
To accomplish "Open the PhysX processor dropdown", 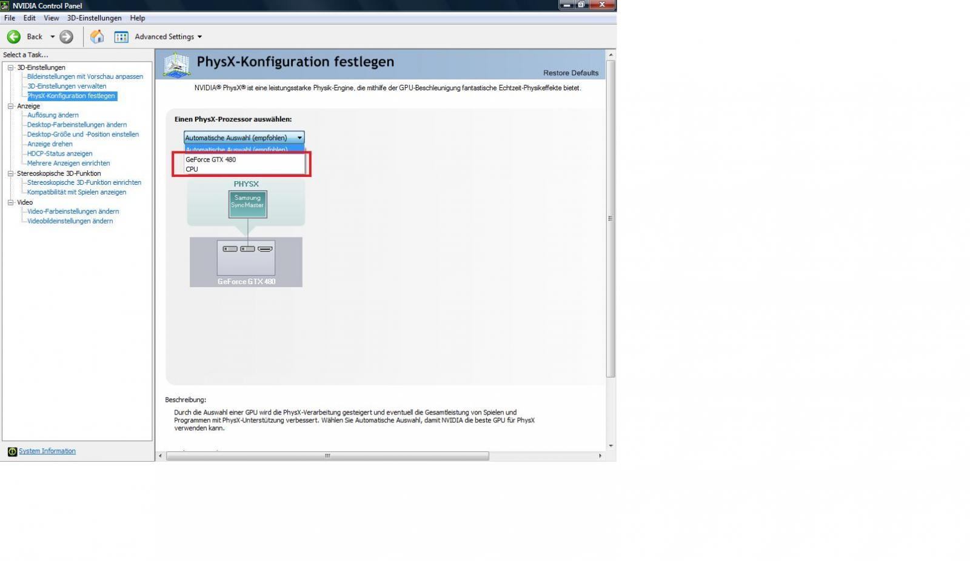I will [244, 138].
